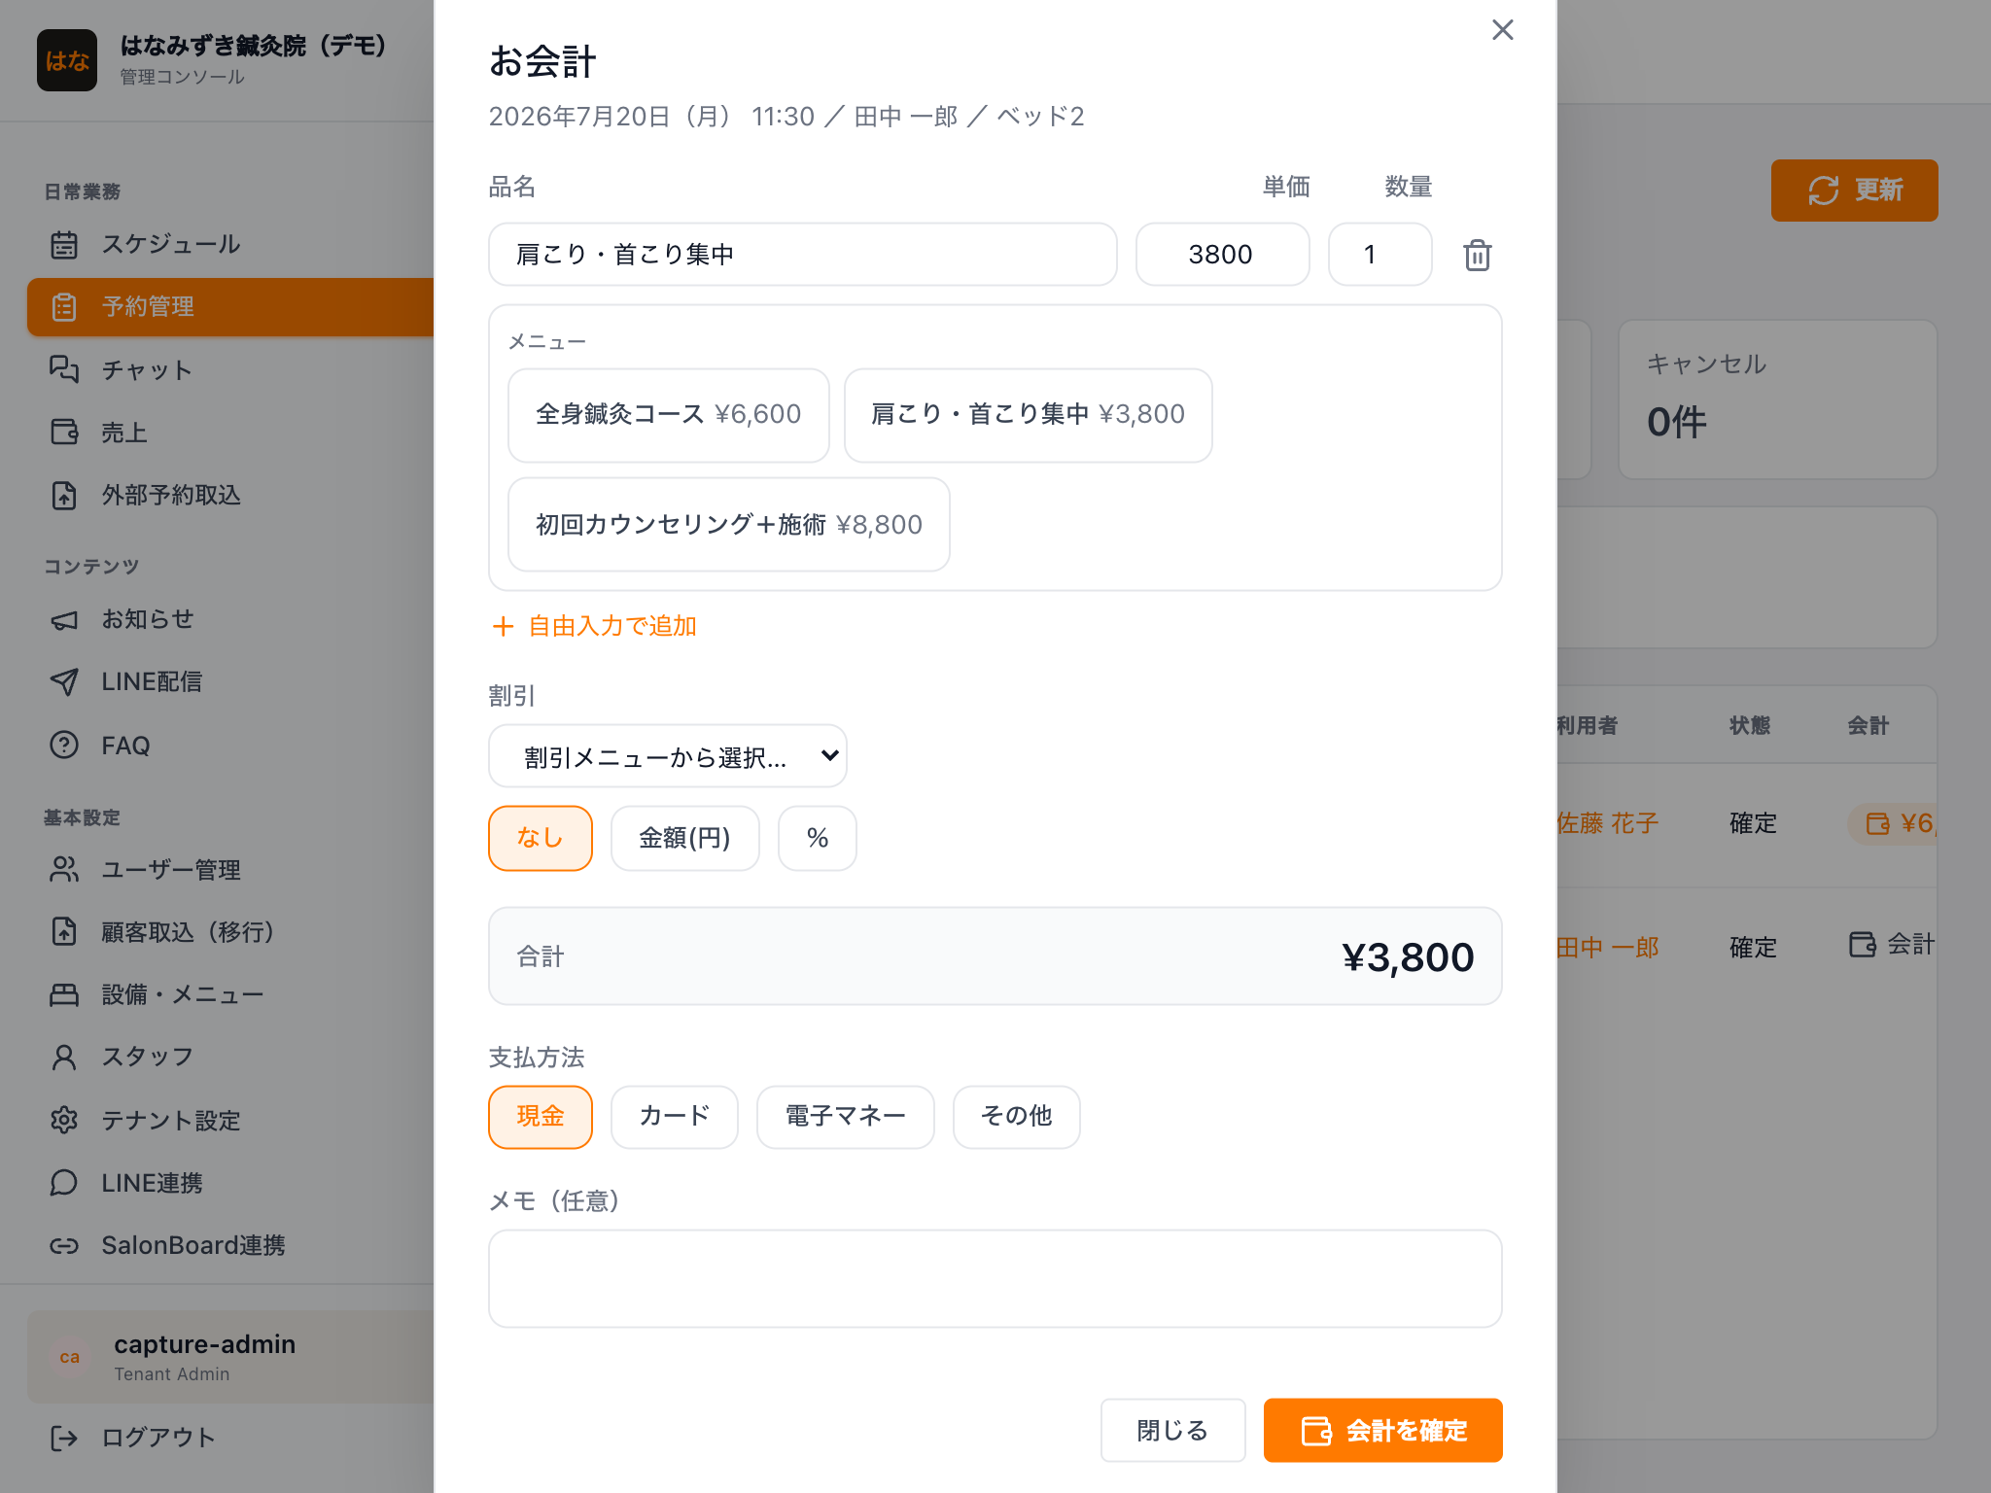Click the plus icon for 自由入力で追加
Viewport: 1991px width, 1493px height.
503,626
